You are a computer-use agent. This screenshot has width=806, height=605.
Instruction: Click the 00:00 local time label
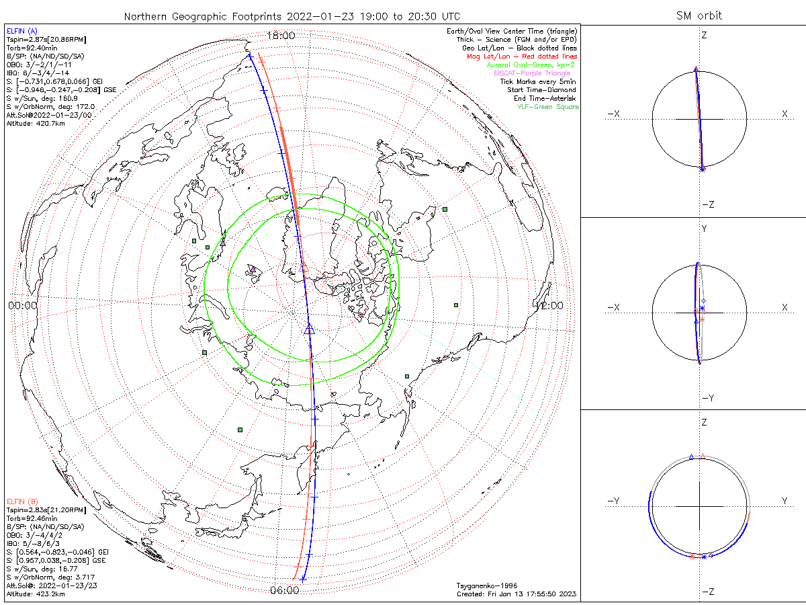click(x=23, y=305)
